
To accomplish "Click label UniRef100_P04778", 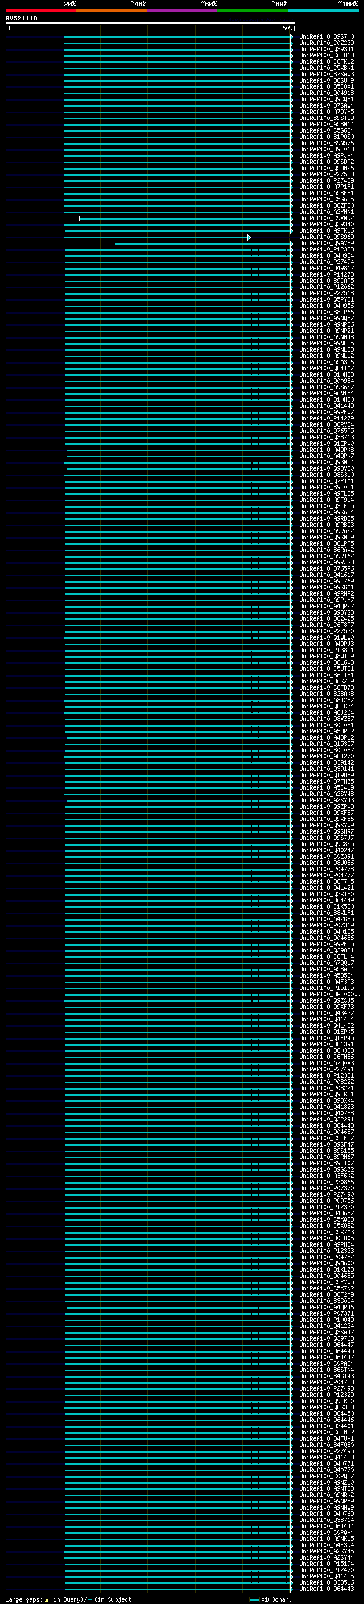I will point(326,869).
